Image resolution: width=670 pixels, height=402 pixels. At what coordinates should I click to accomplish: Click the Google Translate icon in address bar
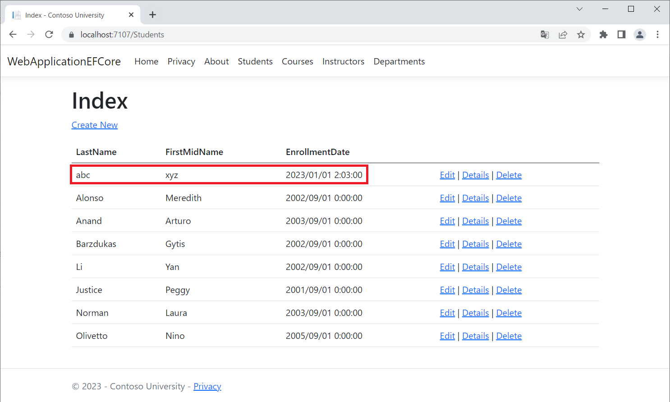point(545,35)
